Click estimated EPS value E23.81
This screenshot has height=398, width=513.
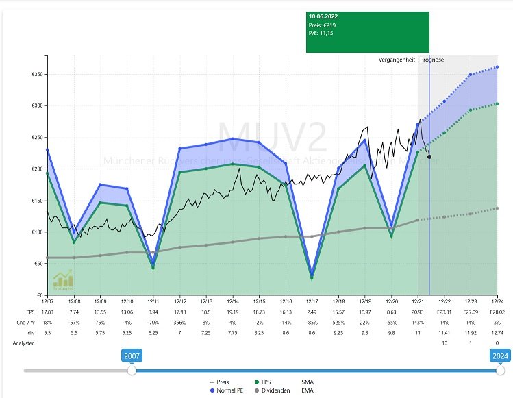click(x=445, y=312)
